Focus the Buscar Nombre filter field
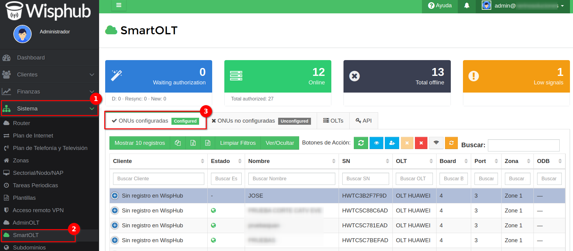 (x=292, y=179)
